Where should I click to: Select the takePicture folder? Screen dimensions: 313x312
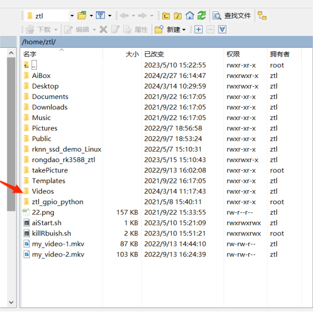50,170
